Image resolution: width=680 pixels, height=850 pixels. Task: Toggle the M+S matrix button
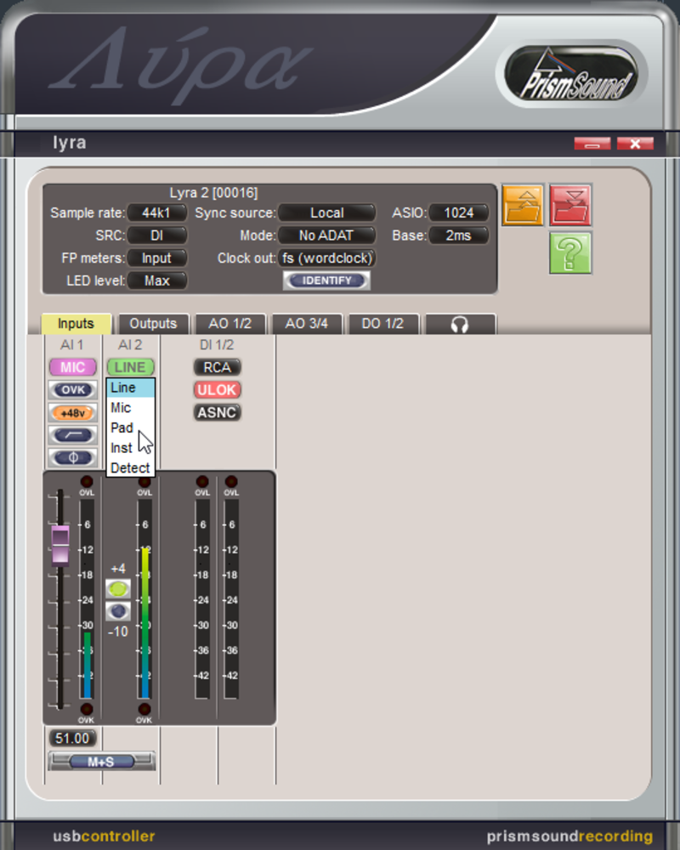coord(101,762)
